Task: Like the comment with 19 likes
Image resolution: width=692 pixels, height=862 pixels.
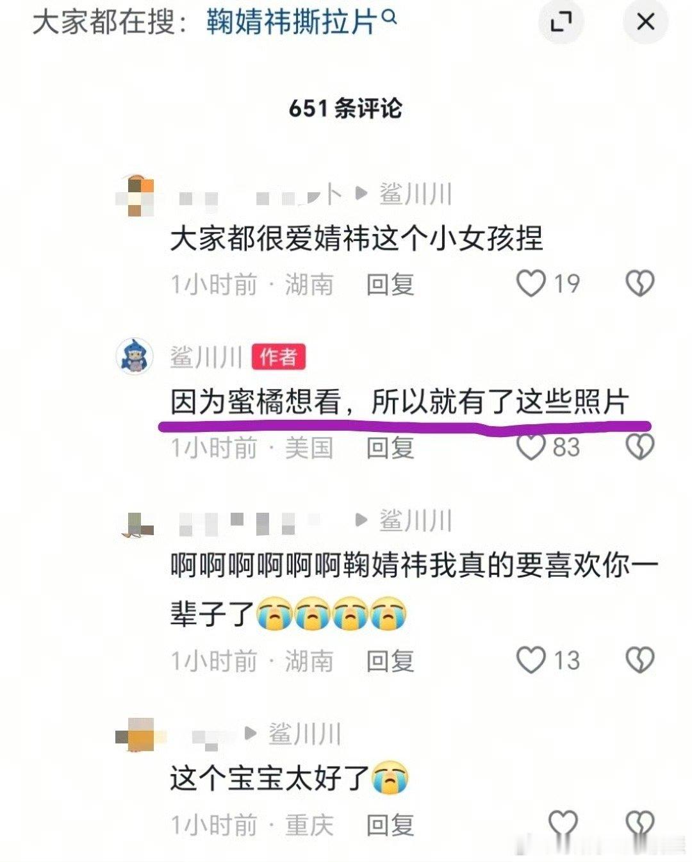Action: point(531,283)
